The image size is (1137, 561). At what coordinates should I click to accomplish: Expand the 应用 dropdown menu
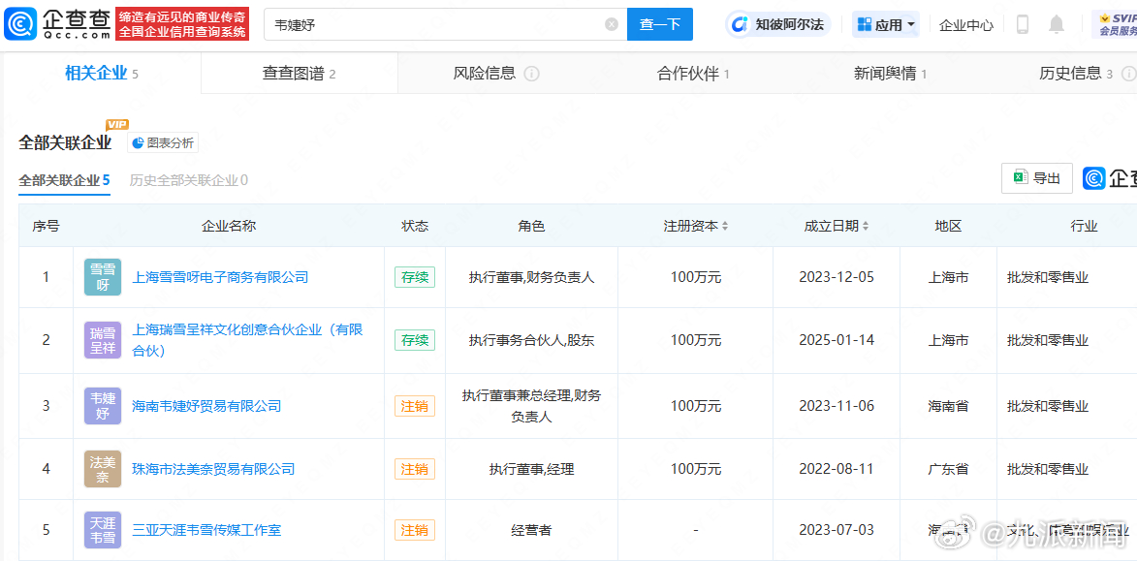click(886, 24)
